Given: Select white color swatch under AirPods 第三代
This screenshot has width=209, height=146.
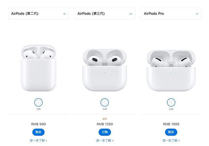Looking at the screenshot, I should tap(104, 102).
